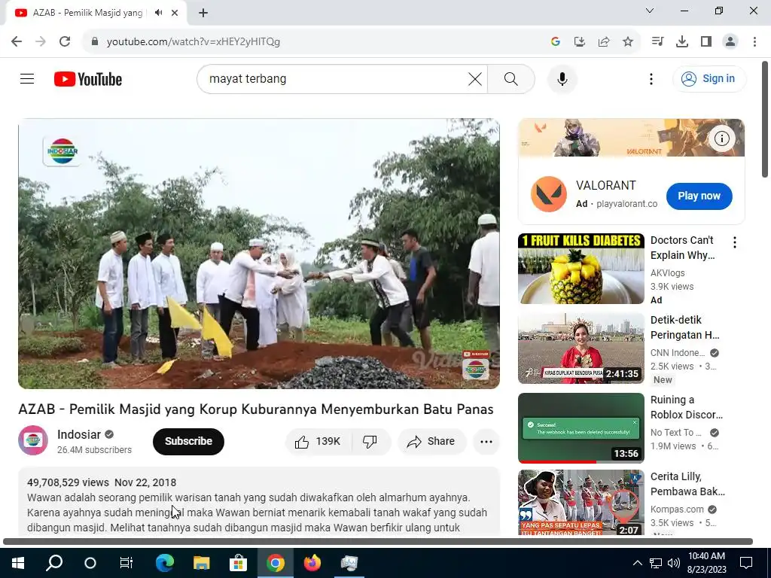Click the magnifier search button

pos(511,78)
